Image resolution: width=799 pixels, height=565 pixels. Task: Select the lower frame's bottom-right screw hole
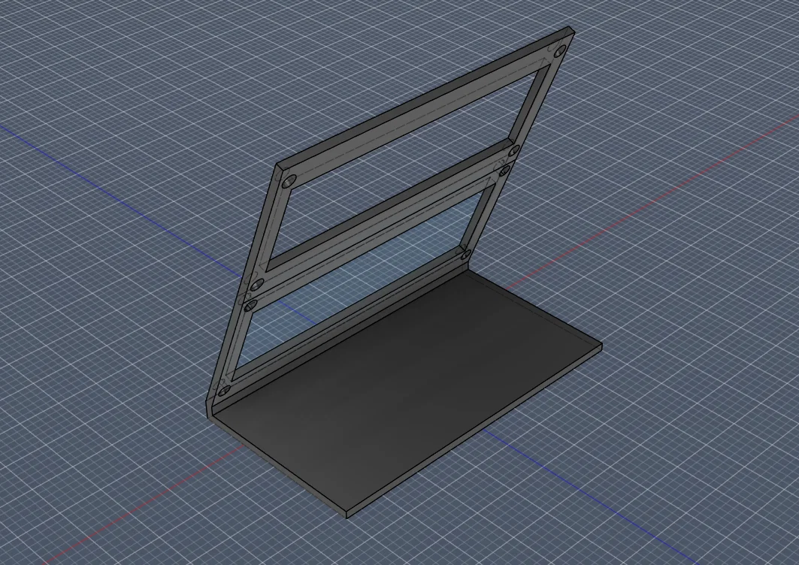click(466, 254)
